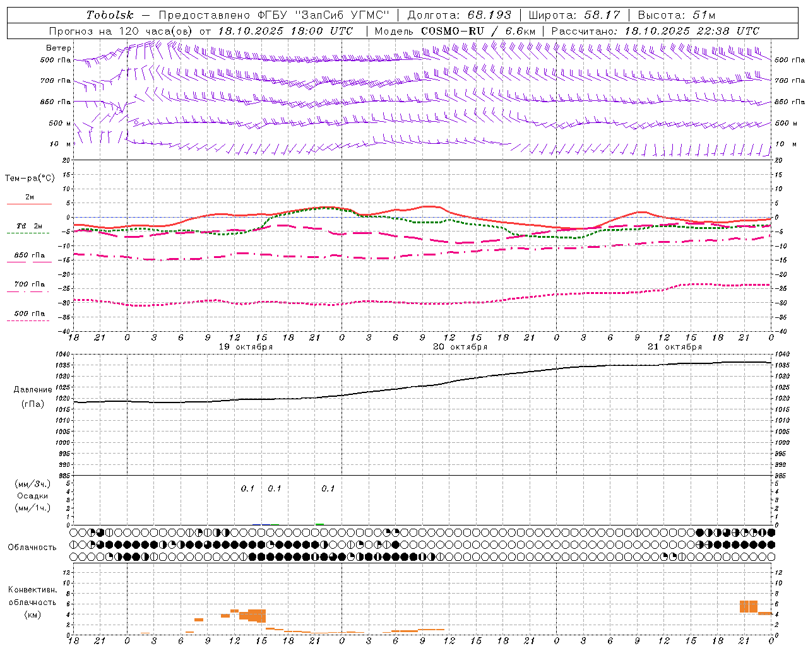Click the 10 м wind level label on left
Image resolution: width=808 pixels, height=646 pixels.
click(x=61, y=144)
